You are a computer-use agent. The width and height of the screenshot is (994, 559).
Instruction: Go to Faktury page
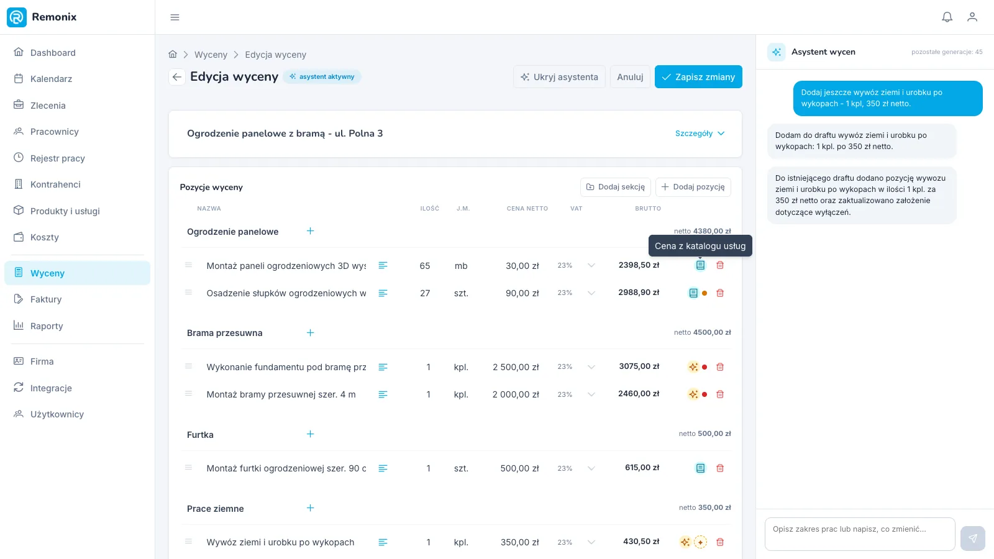click(x=77, y=299)
